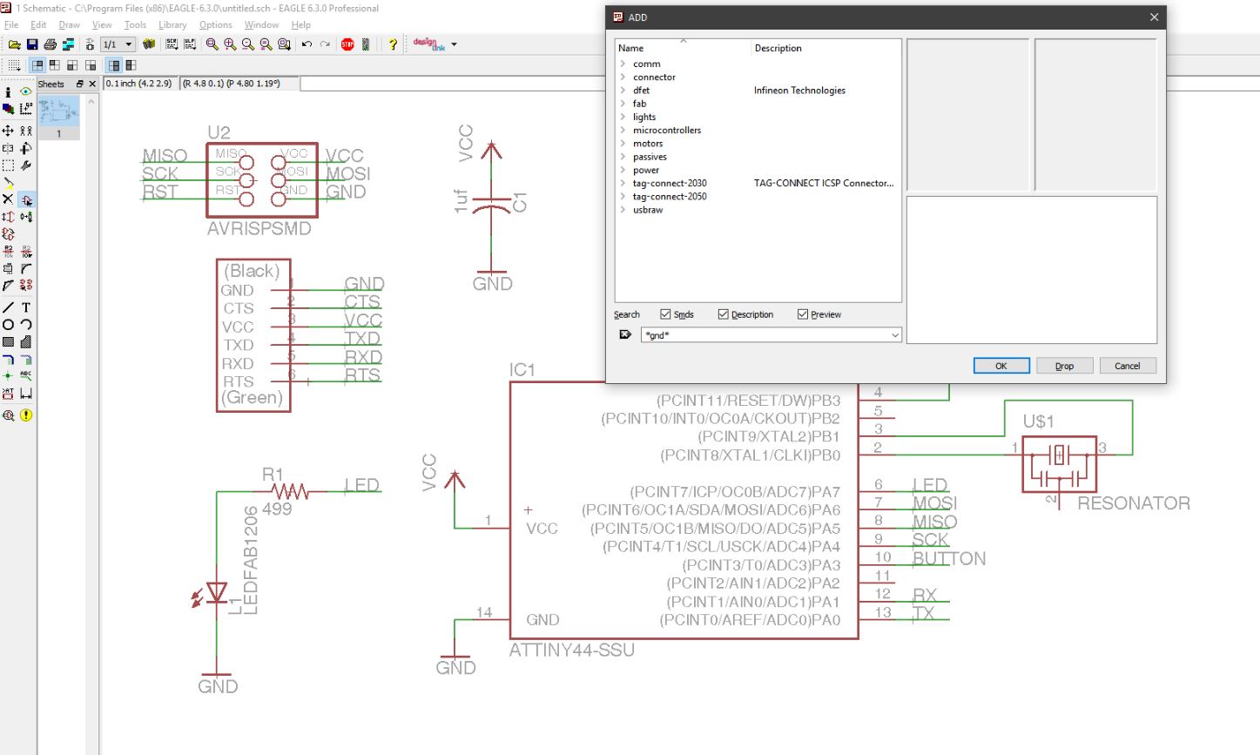Open the Library menu
Viewport: 1260px width, 755px height.
pos(172,24)
